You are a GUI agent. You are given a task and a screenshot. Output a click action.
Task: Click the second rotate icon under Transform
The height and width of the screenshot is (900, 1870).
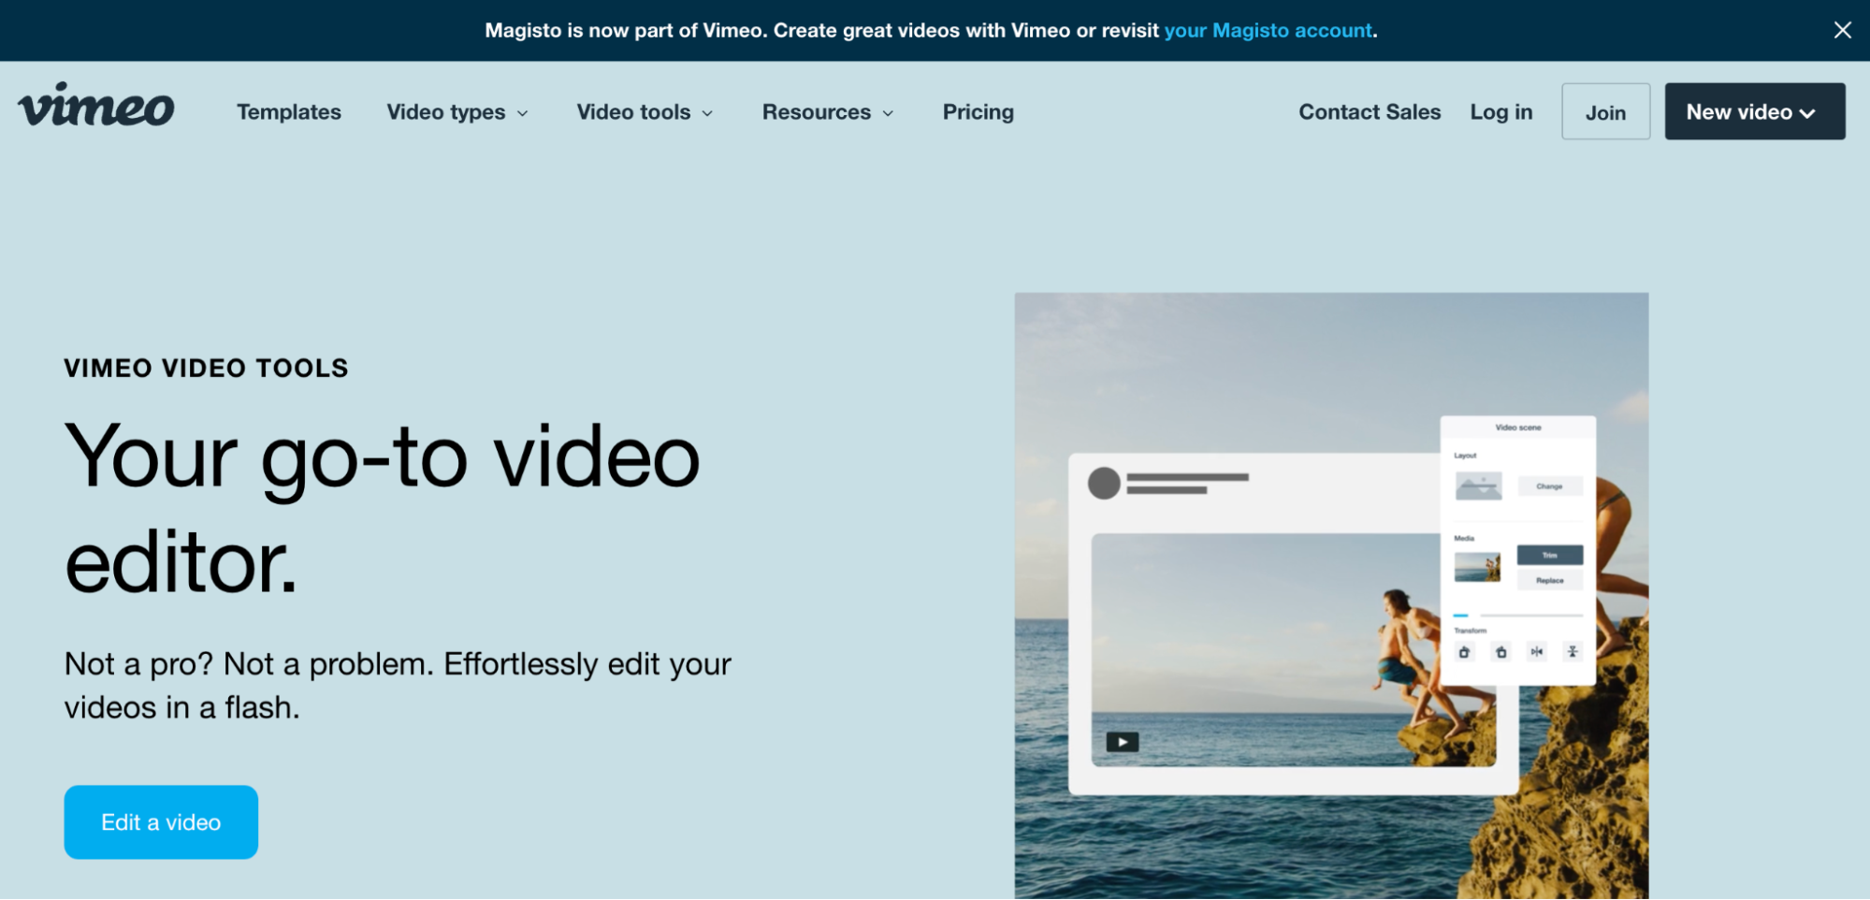click(1500, 652)
